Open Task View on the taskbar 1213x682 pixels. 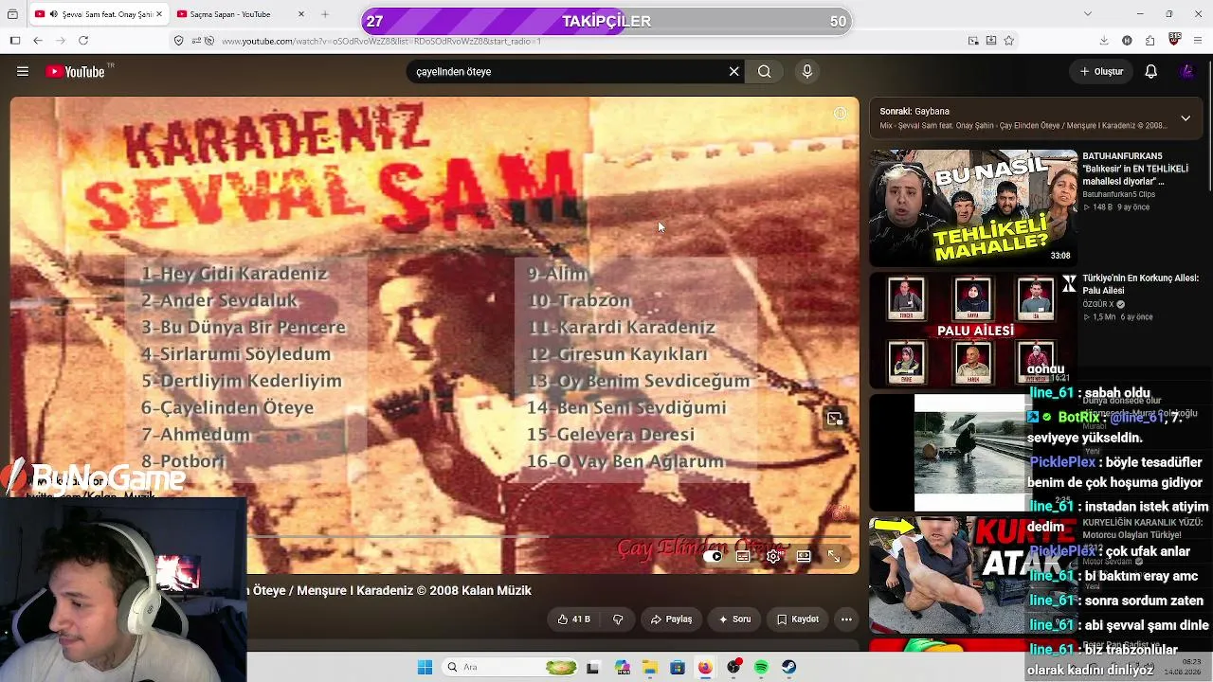point(593,667)
